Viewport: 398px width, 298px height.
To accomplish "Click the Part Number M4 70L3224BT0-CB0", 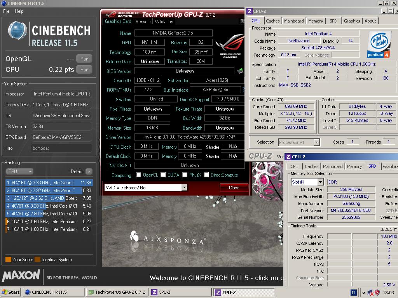I will pyautogui.click(x=351, y=210).
